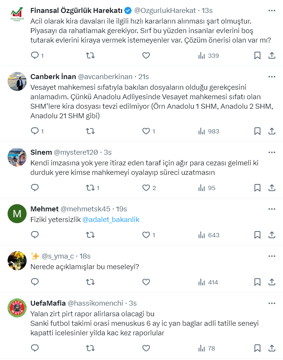Viewport: 283px width, 360px height.
Task: Open more options on Finansal Özgürlük Harekatı's tweet
Action: 272,10
